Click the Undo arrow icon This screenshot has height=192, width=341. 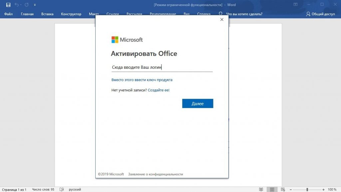tap(17, 5)
